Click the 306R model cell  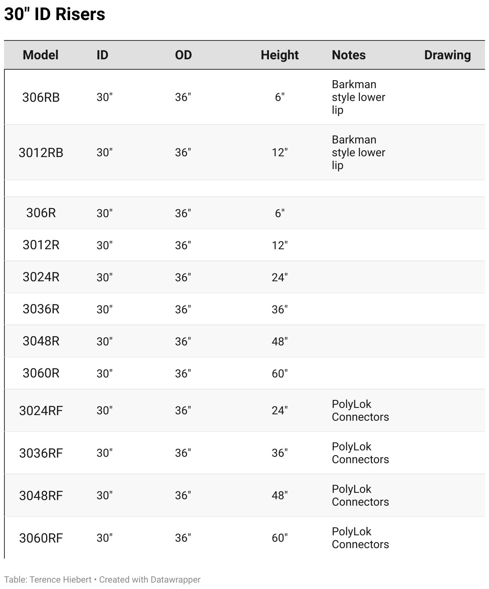pyautogui.click(x=41, y=213)
